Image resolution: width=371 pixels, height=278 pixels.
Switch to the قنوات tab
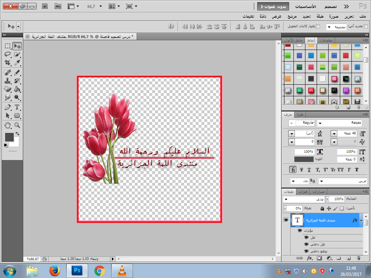coord(305,191)
